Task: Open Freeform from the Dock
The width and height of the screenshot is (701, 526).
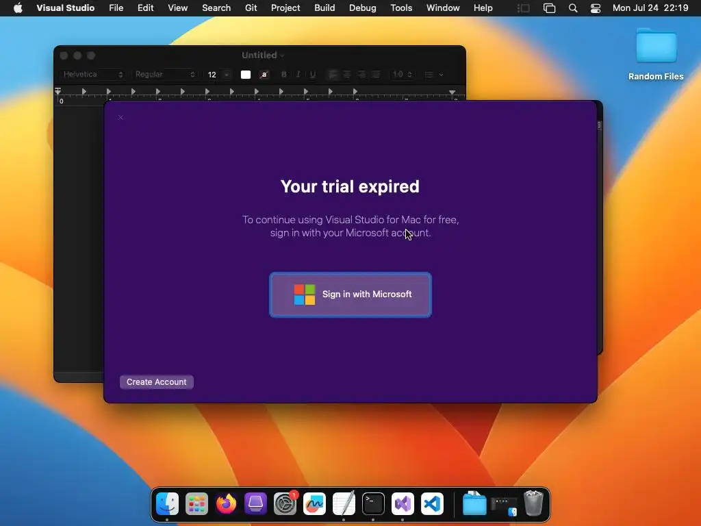Action: pos(314,503)
